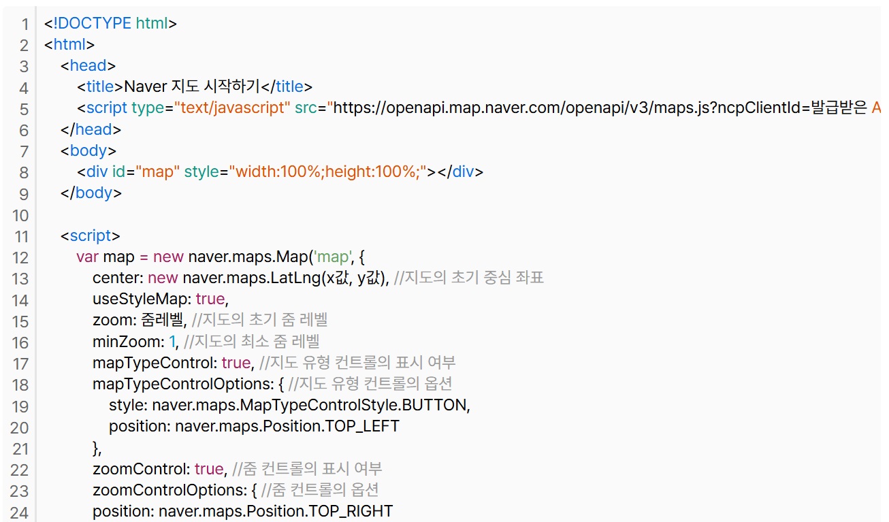Image resolution: width=889 pixels, height=522 pixels.
Task: Select the "zoomControl: true," property
Action: tap(160, 469)
